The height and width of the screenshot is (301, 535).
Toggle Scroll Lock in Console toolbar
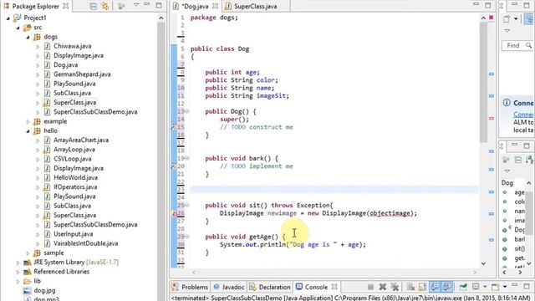[x=422, y=287]
